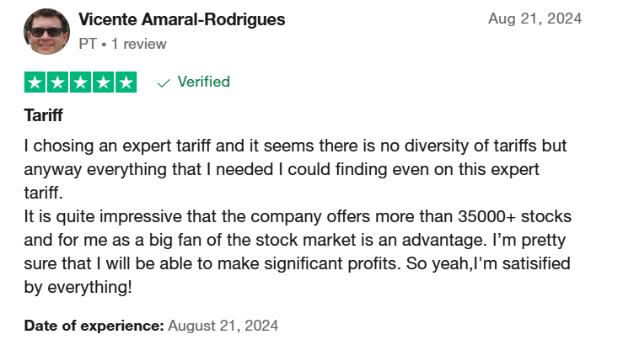
Task: Click the PT country code label
Action: [88, 44]
